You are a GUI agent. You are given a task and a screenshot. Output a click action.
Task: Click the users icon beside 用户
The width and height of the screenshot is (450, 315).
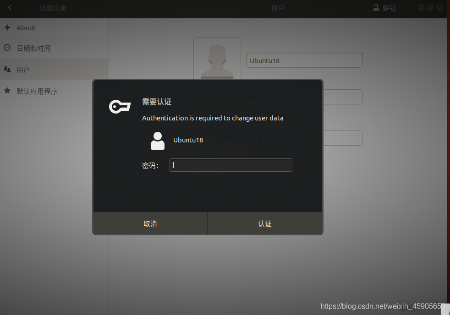coord(7,70)
